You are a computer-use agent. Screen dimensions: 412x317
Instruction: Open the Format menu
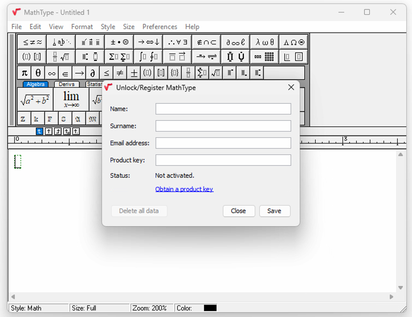click(82, 27)
